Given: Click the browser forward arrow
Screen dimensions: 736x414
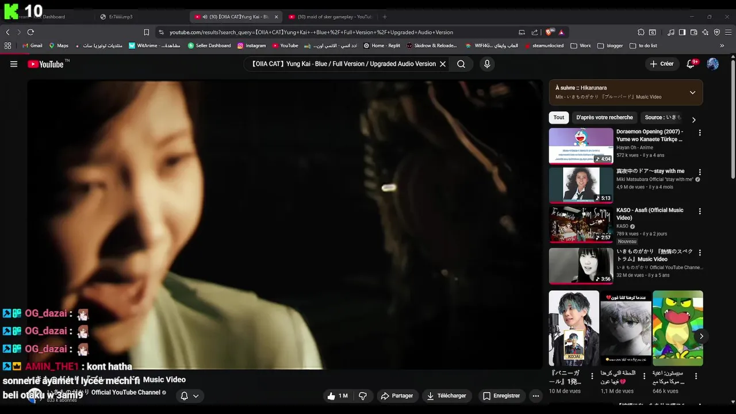Looking at the screenshot, I should pos(19,32).
